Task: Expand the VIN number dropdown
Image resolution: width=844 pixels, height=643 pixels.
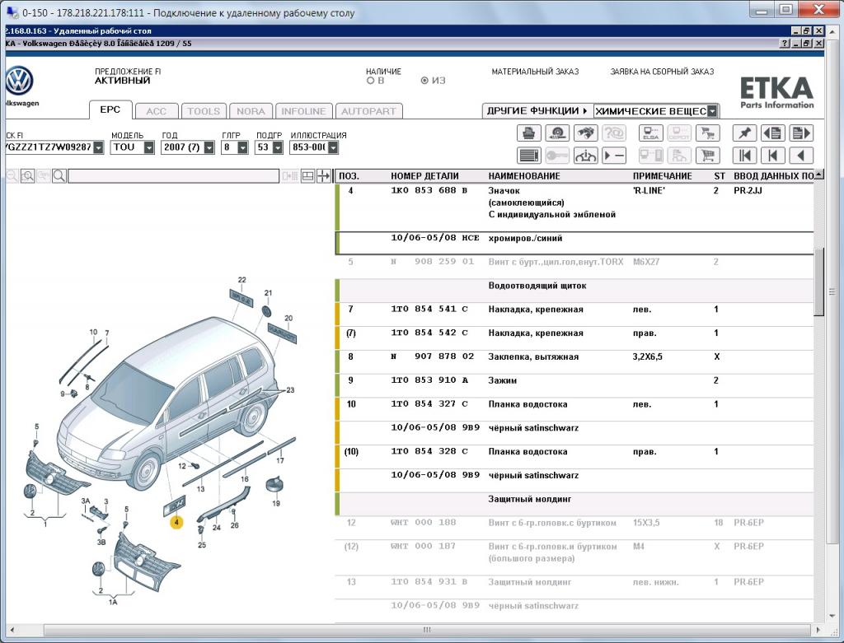Action: (99, 147)
